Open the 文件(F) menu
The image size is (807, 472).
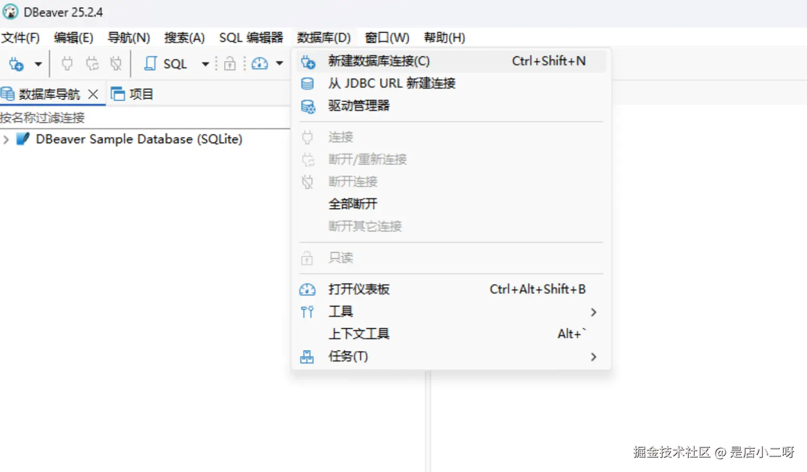21,38
